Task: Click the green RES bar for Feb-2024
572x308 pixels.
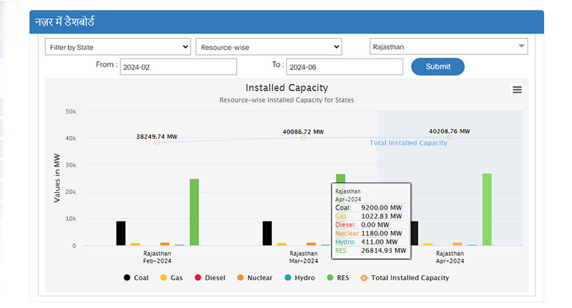Action: 194,213
